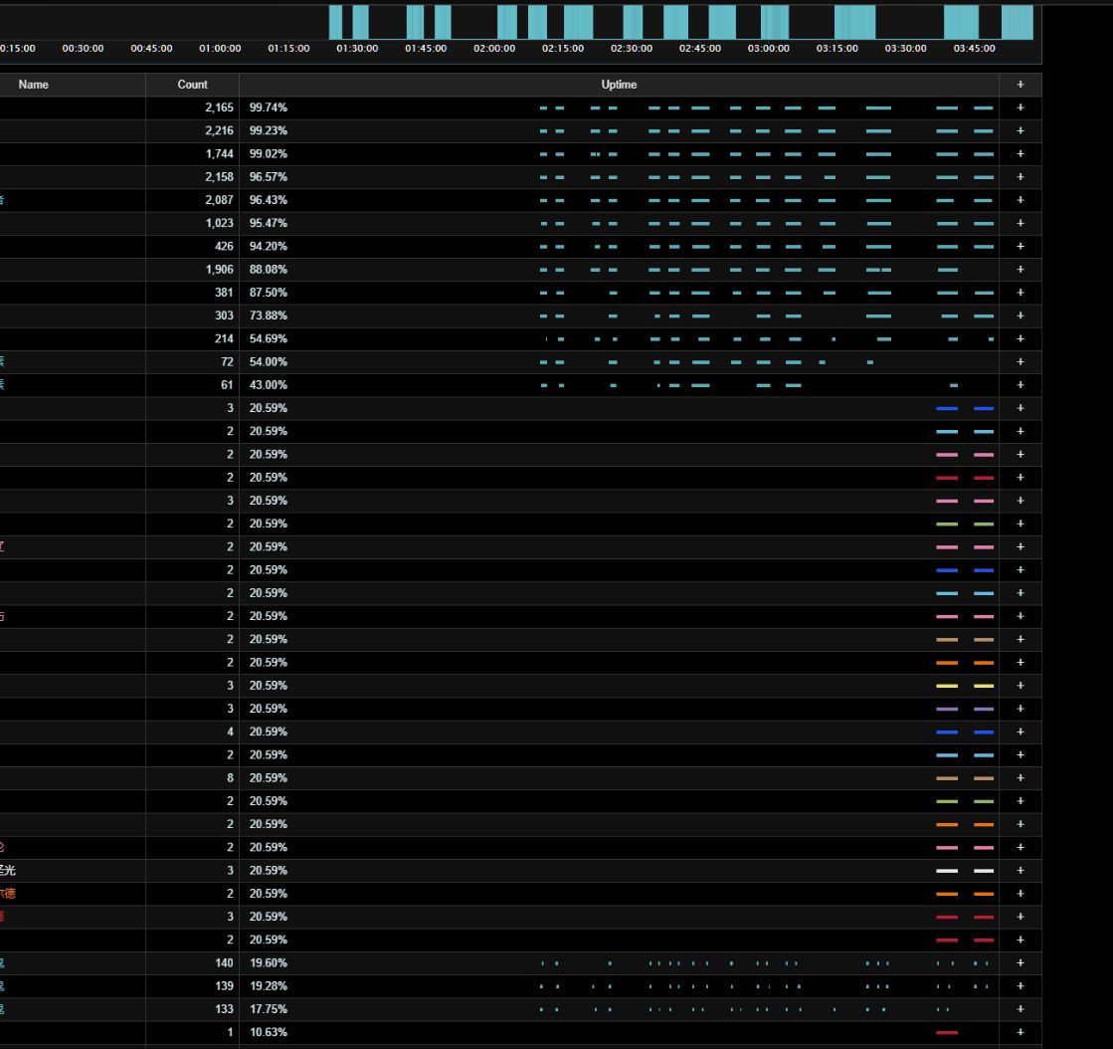The image size is (1113, 1049).
Task: Sort by the Name column header
Action: [x=33, y=85]
